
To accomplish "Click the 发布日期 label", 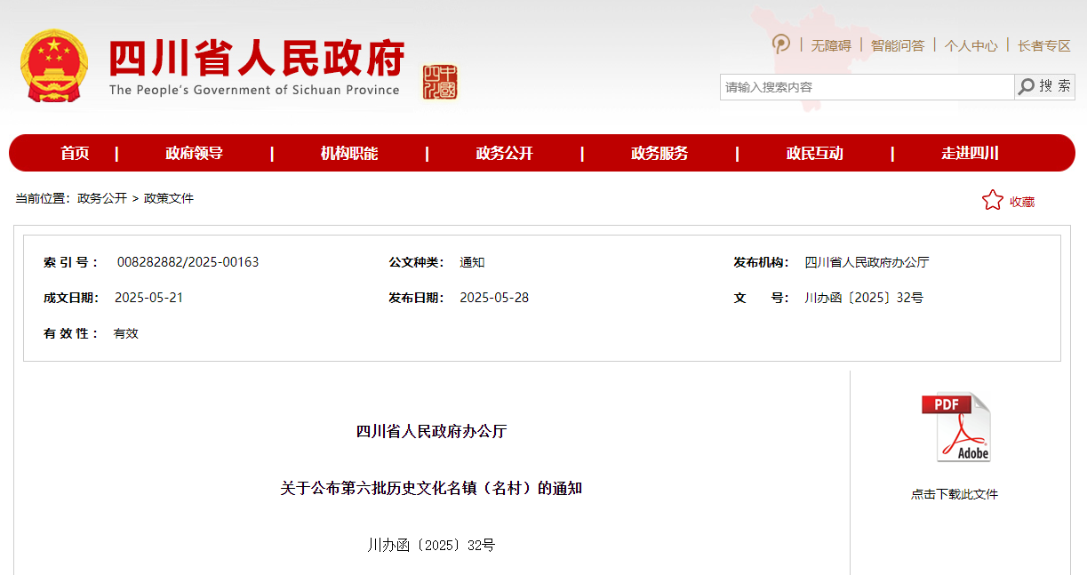I will tap(416, 298).
